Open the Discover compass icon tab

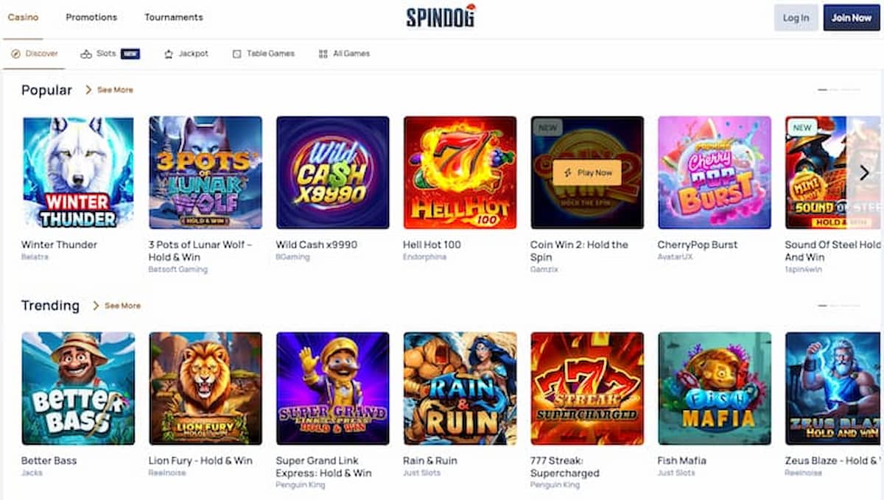pos(15,54)
